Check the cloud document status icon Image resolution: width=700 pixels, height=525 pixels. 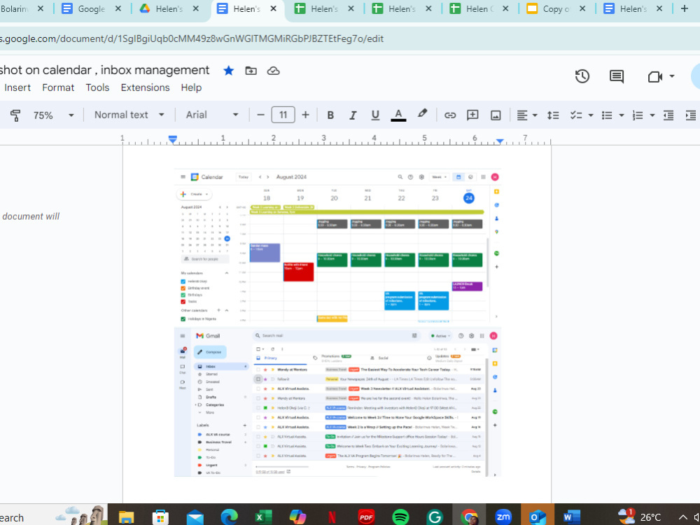coord(273,71)
